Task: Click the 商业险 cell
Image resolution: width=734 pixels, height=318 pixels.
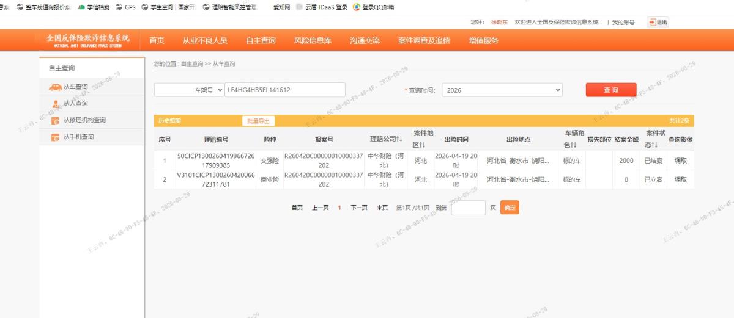Action: point(270,179)
